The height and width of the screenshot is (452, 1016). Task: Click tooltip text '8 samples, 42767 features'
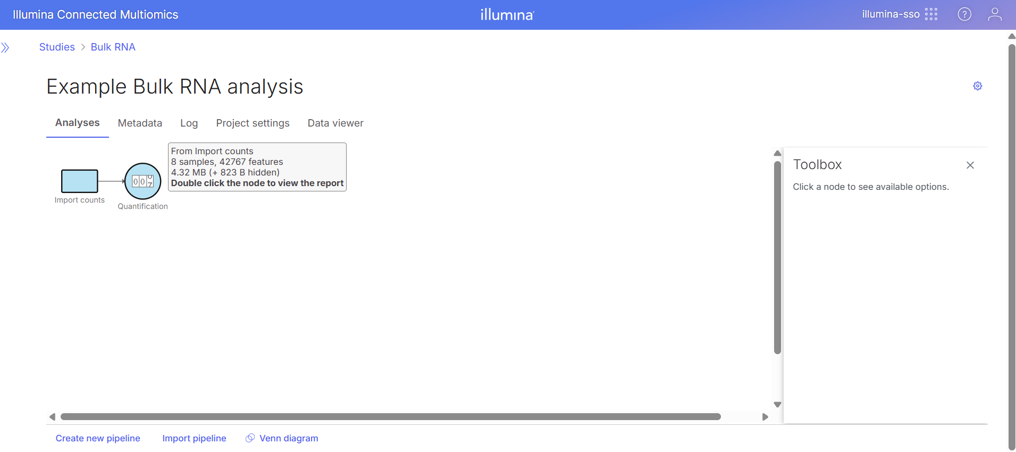227,162
